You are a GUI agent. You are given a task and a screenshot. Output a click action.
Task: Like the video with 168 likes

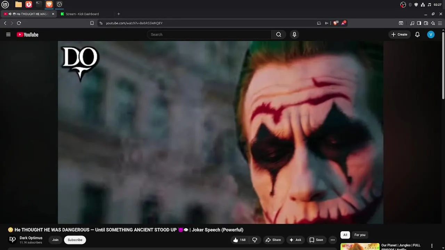240,240
